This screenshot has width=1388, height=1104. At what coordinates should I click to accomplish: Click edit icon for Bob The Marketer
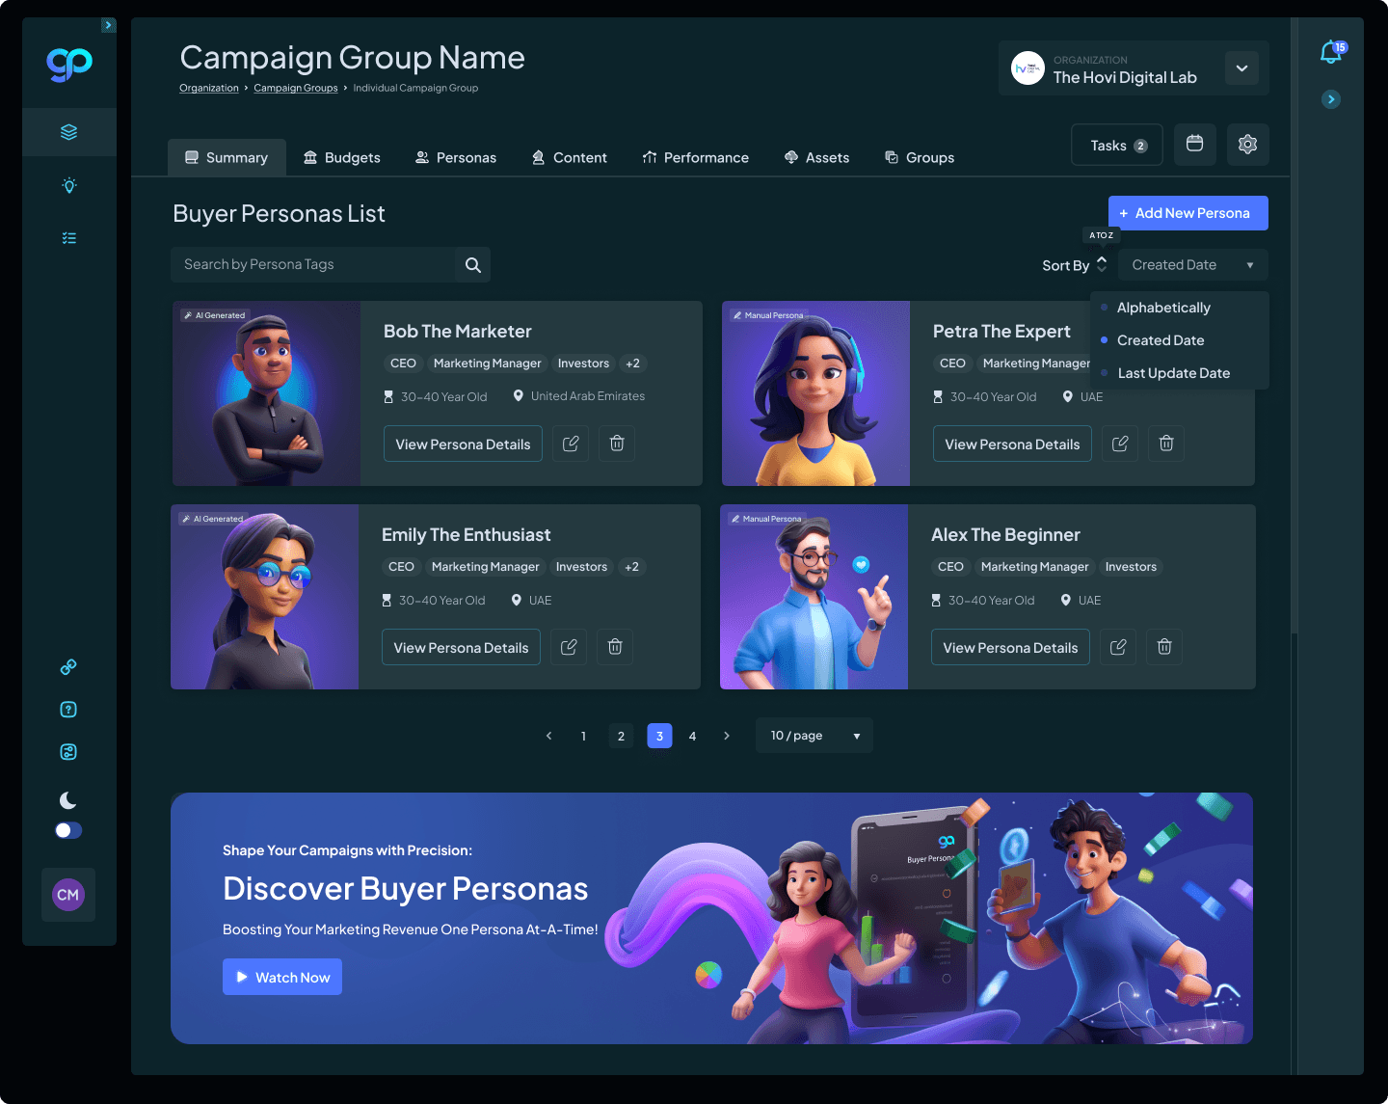click(571, 444)
